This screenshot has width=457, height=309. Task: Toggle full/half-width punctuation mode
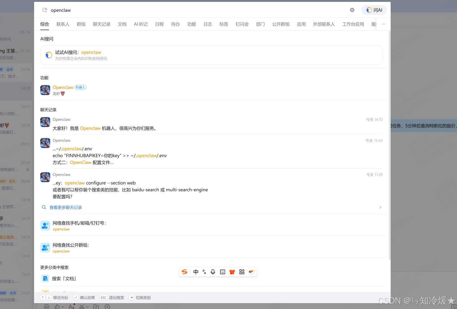coord(204,272)
